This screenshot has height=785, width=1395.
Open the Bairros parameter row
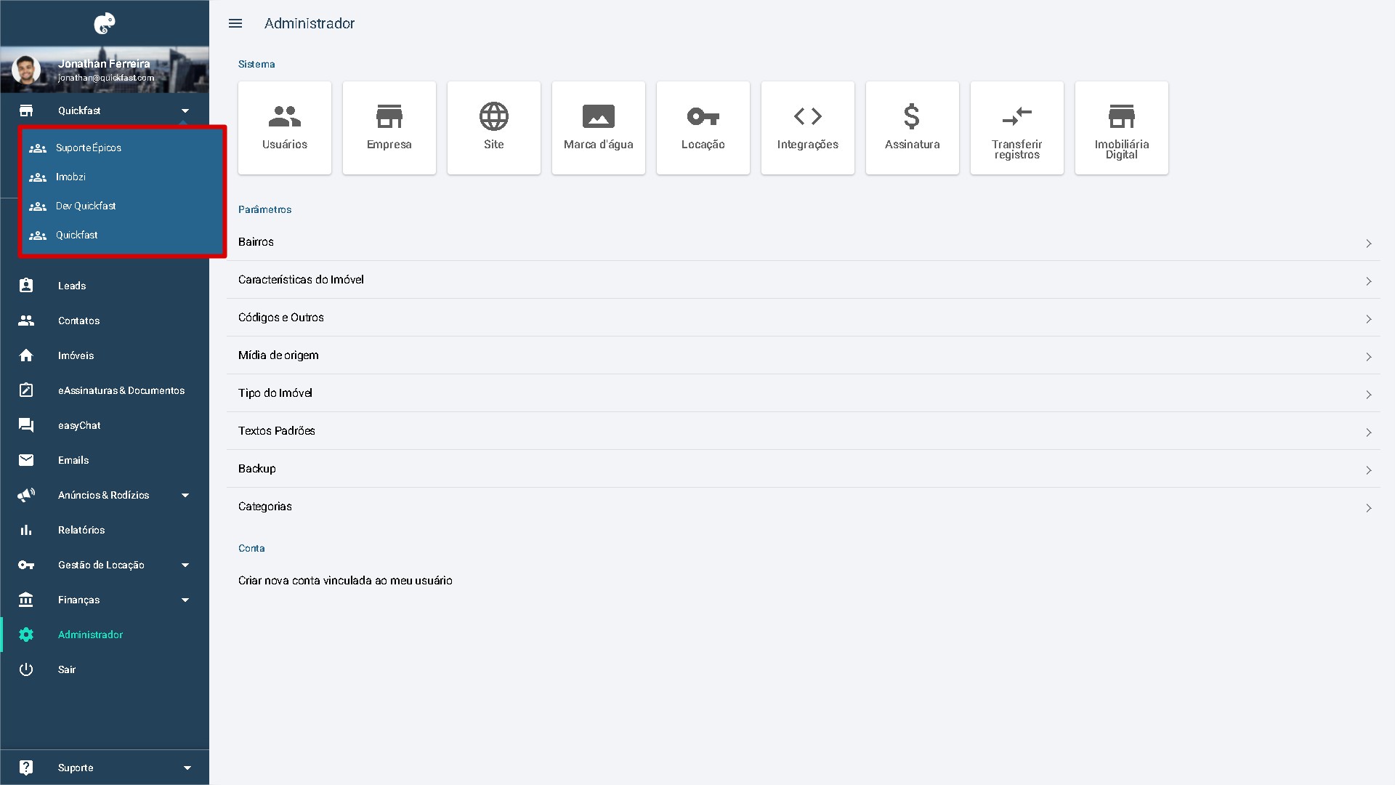[x=804, y=242]
